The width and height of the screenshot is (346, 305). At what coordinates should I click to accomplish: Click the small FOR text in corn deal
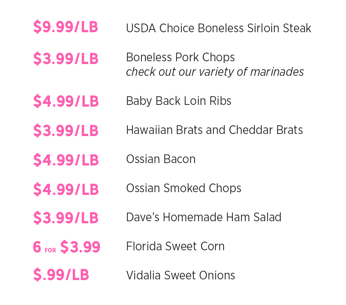click(x=50, y=250)
